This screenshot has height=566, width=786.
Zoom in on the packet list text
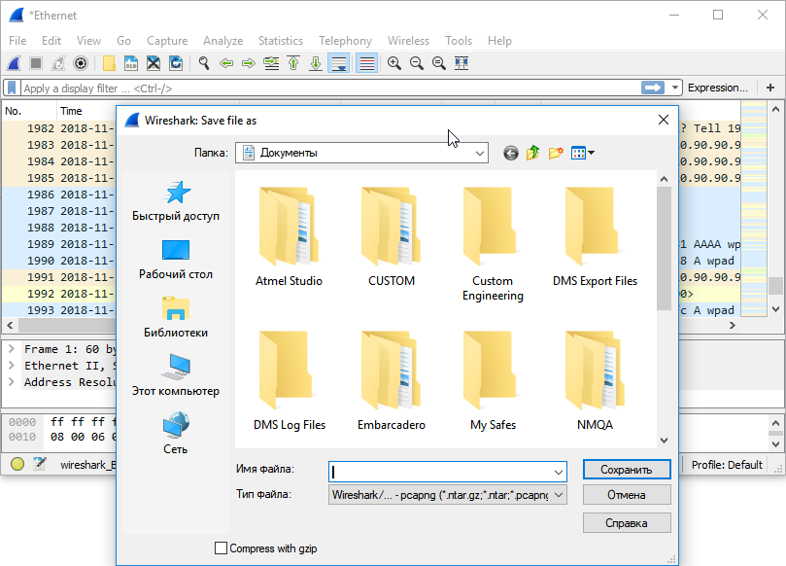point(394,63)
